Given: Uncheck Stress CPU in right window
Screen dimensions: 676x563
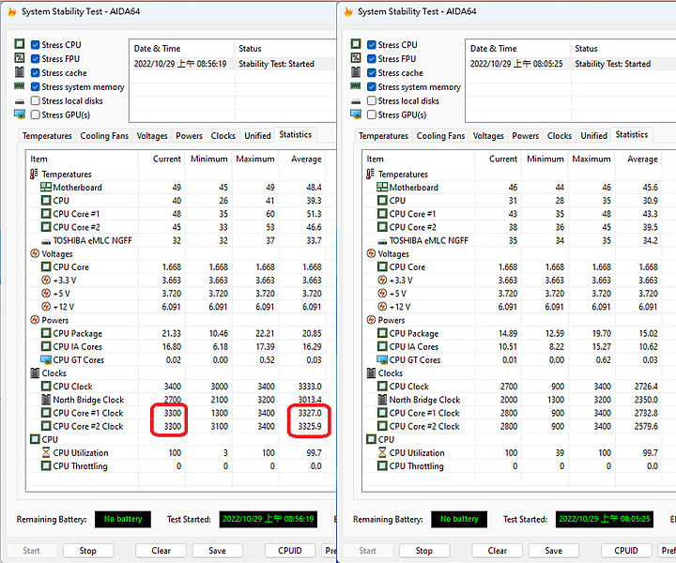Looking at the screenshot, I should pos(372,45).
